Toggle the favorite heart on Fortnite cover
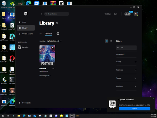Image resolution: width=157 pixels, height=118 pixels. [53, 48]
